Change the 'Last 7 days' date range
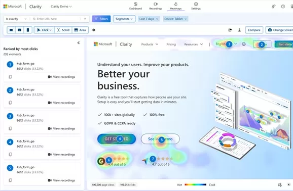Screen dimensions: 293x191 point(149,19)
